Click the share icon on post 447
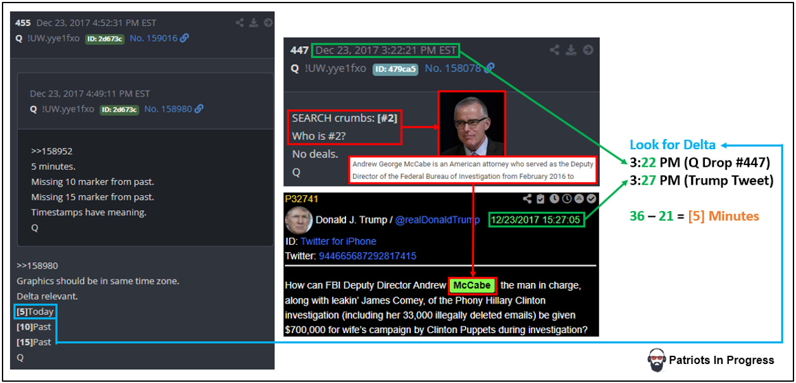796x383 pixels. [554, 50]
